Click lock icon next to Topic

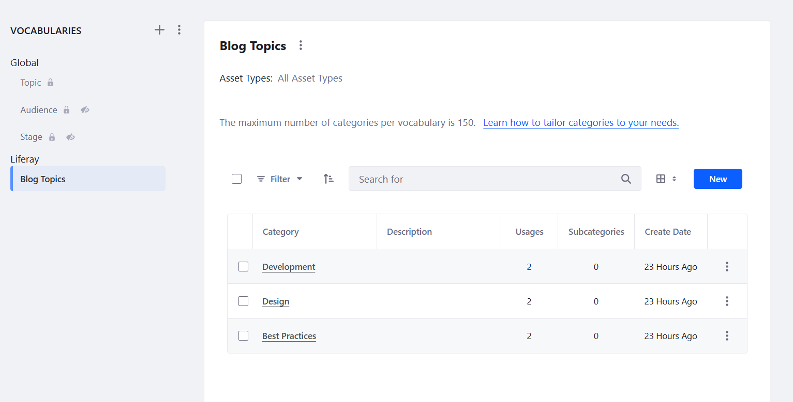pyautogui.click(x=50, y=83)
